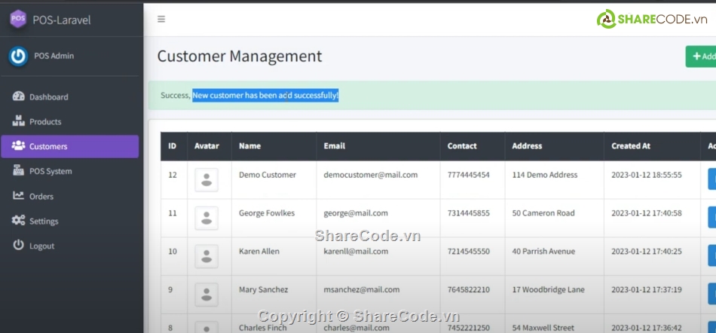Click the green Add customer button
Screen dimensions: 716x333
[x=701, y=57]
